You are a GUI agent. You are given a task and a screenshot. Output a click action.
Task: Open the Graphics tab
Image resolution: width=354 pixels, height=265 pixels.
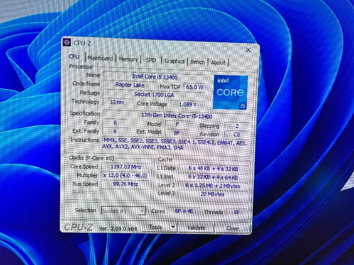click(174, 61)
